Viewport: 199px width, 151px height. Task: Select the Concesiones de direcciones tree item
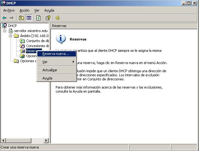[x=37, y=46]
